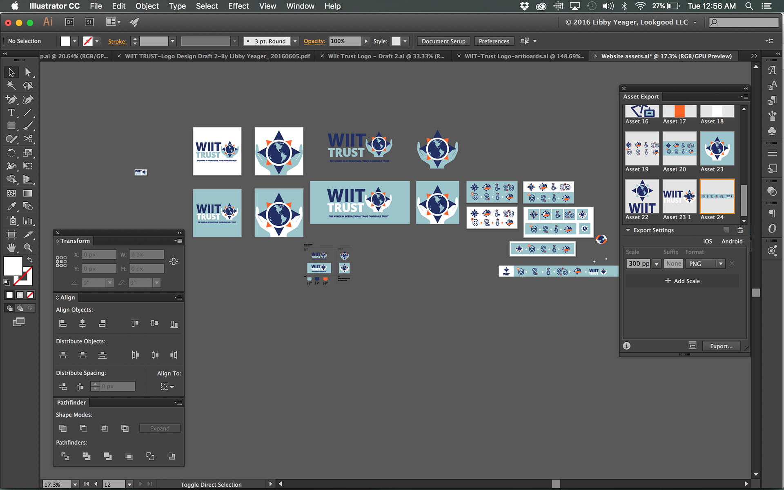Click the Document Setup button
This screenshot has width=784, height=490.
click(443, 41)
